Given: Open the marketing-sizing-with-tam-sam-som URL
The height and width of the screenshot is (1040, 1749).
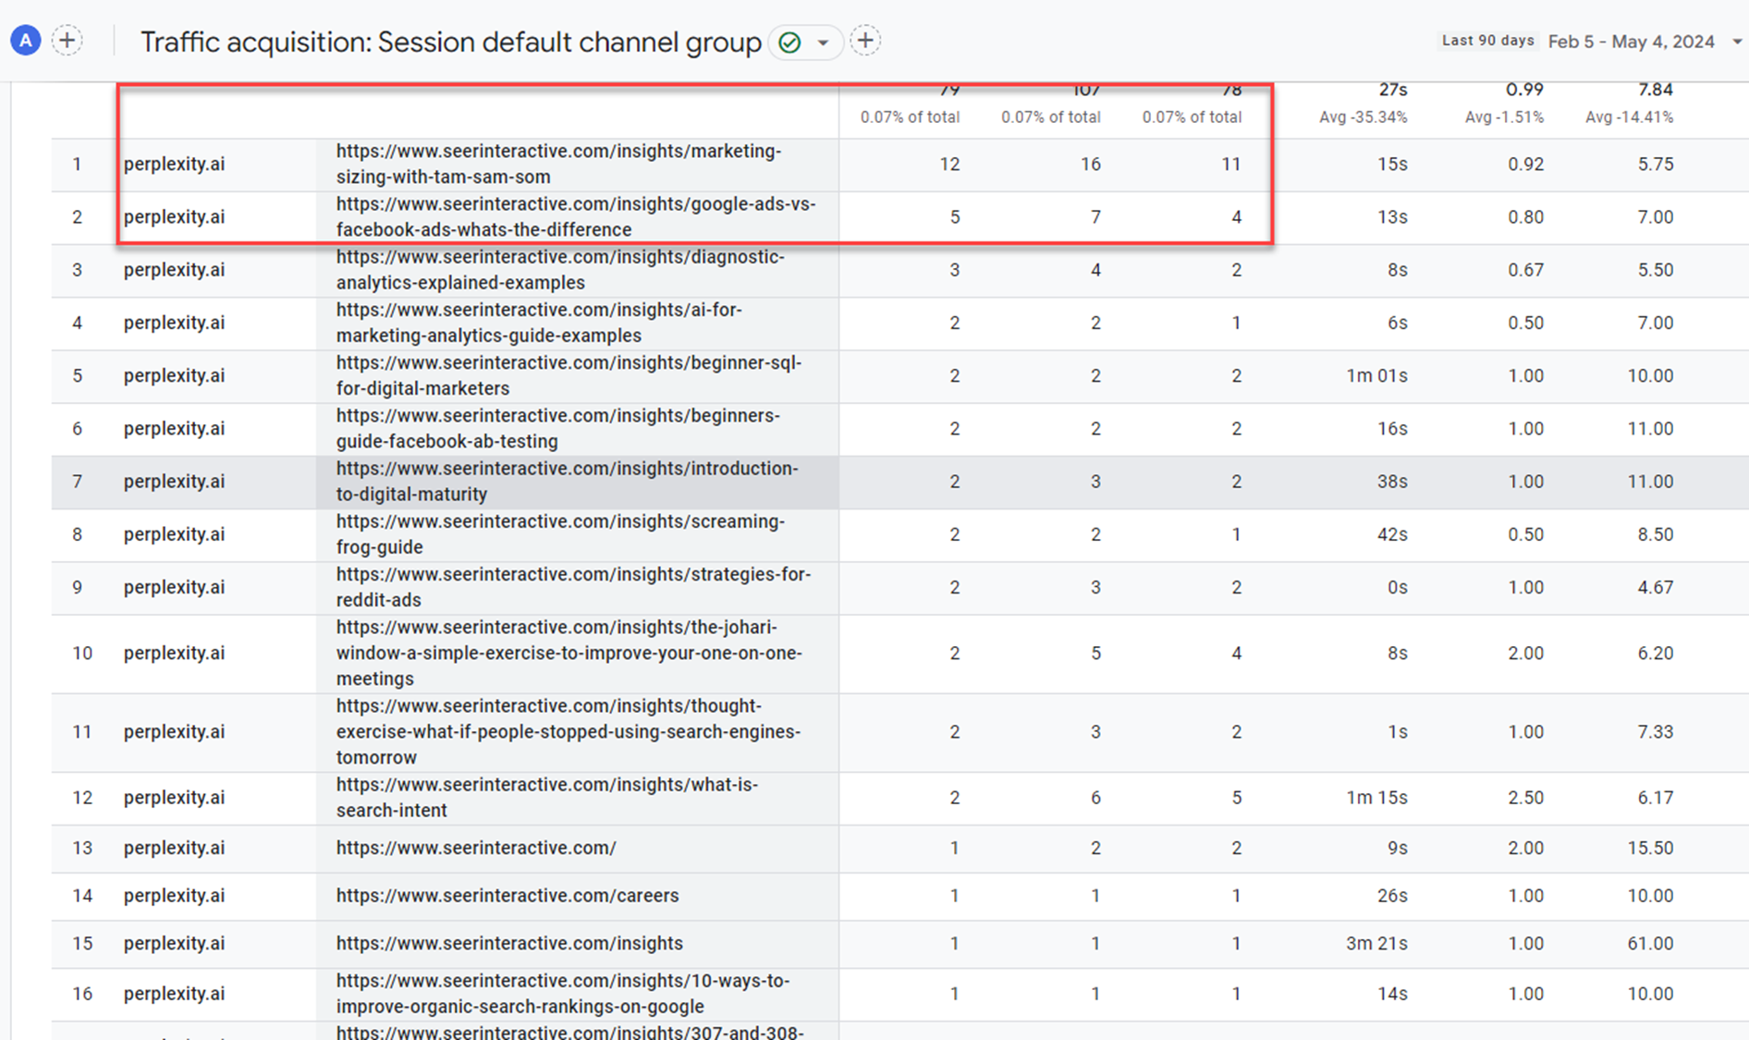Looking at the screenshot, I should 558,164.
